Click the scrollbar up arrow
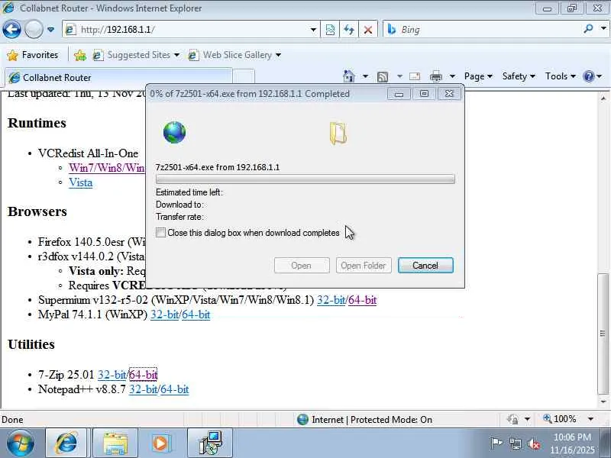Viewport: 611px width, 458px height. 603,98
